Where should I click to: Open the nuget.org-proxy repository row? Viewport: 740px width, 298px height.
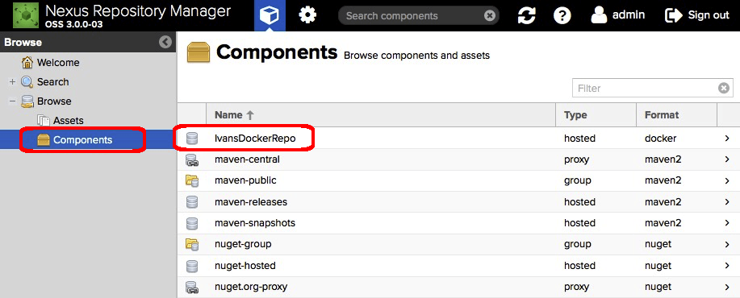(x=458, y=287)
